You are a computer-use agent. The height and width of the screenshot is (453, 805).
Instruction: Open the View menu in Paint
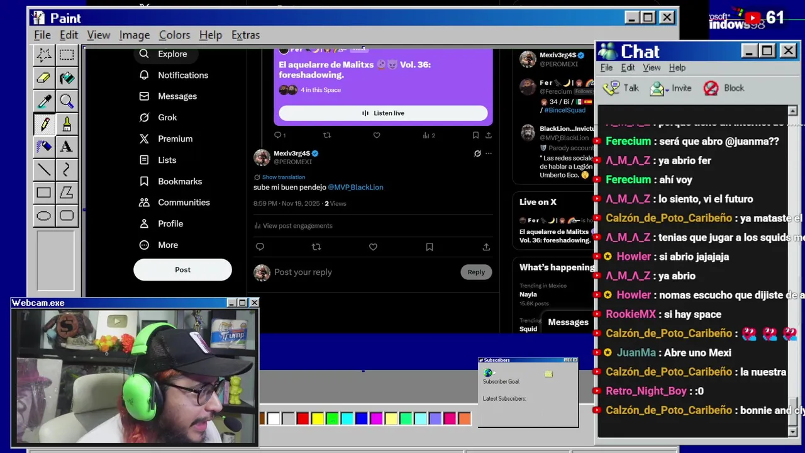point(99,35)
